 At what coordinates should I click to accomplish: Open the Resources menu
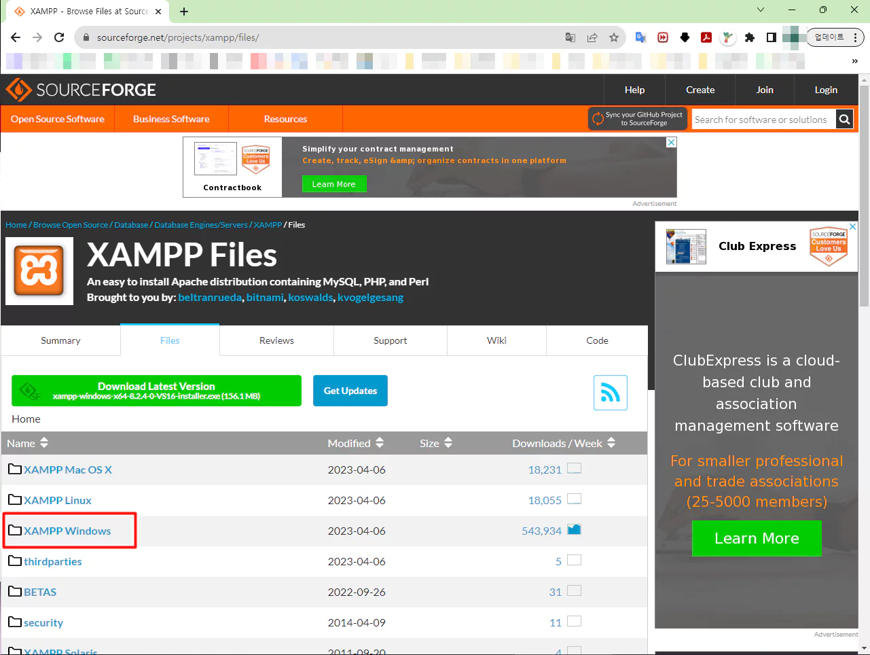click(x=285, y=119)
